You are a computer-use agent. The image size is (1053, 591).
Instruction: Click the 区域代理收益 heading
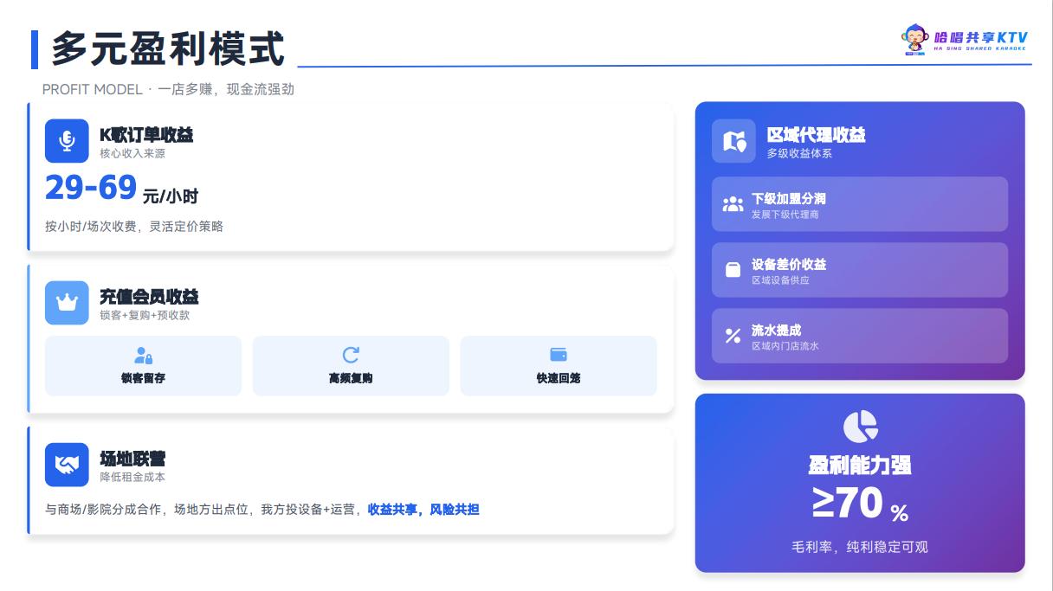tap(816, 135)
